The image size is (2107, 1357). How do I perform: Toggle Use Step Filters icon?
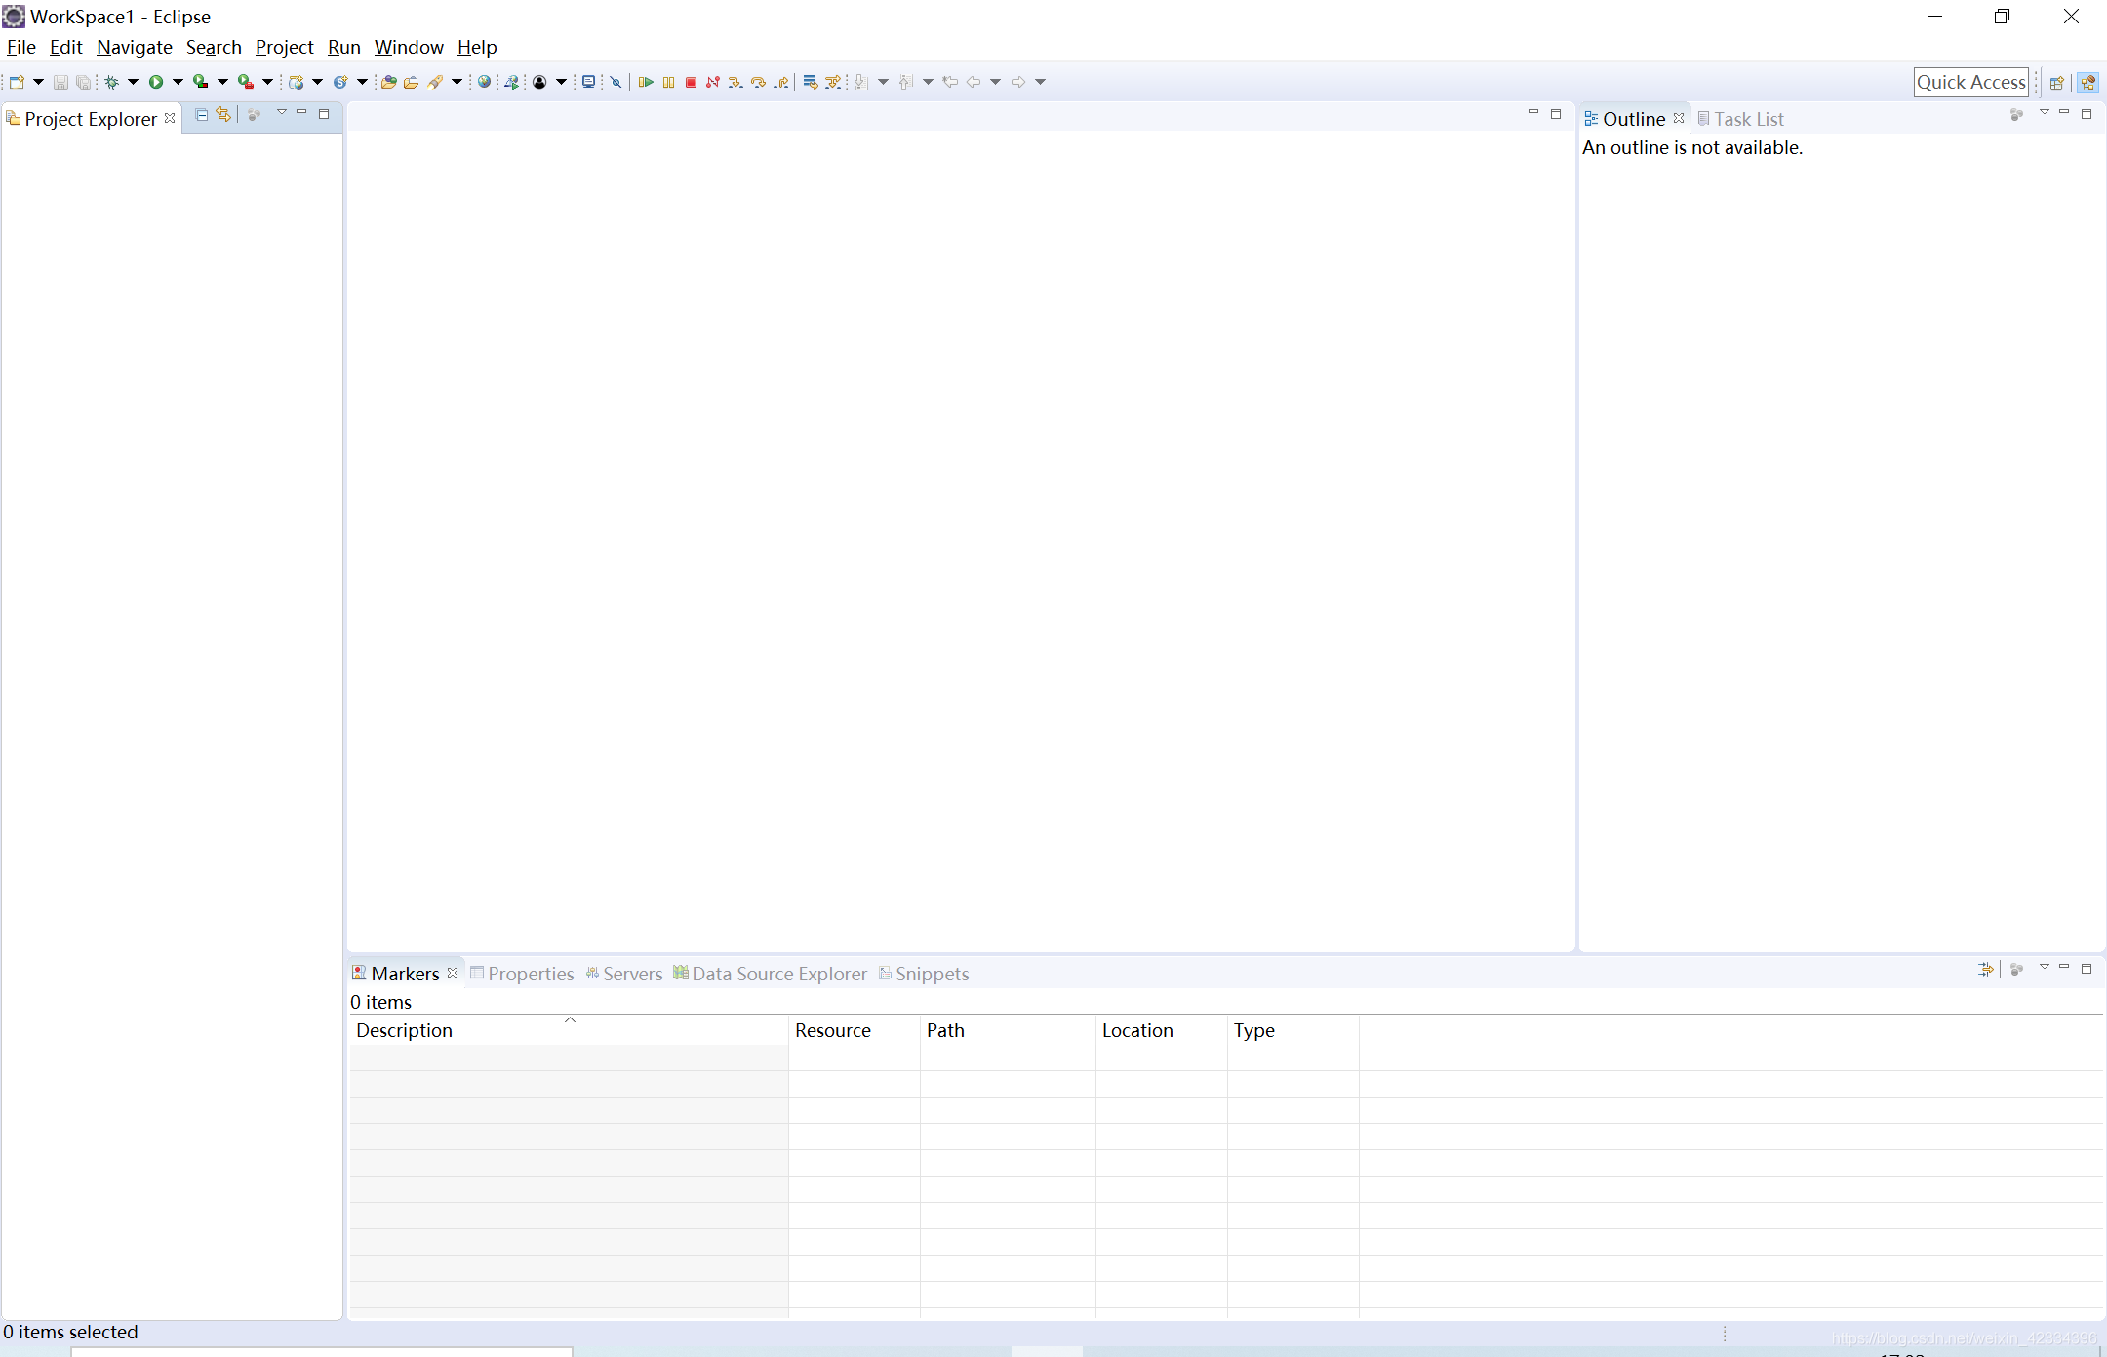(x=832, y=82)
